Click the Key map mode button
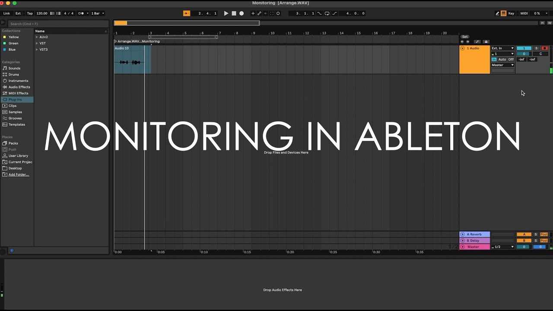553x311 pixels. pyautogui.click(x=511, y=13)
